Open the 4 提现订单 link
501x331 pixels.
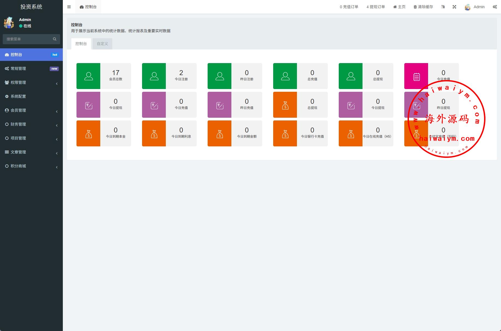[x=376, y=7]
